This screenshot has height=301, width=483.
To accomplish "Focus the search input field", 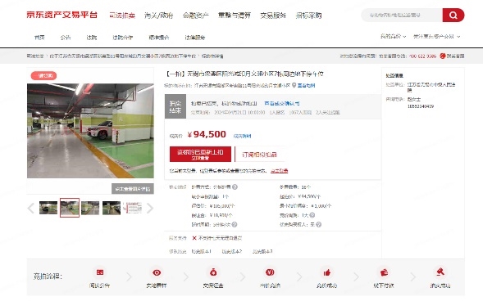I will tap(402, 15).
